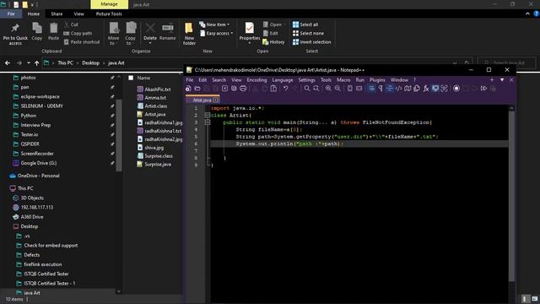
Task: Collapse main method fold marker on line 3
Action: 208,122
